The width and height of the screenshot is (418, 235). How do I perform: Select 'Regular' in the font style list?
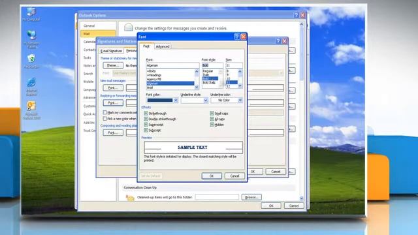(x=208, y=71)
